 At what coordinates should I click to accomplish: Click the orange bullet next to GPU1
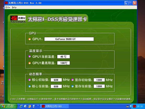(30, 39)
